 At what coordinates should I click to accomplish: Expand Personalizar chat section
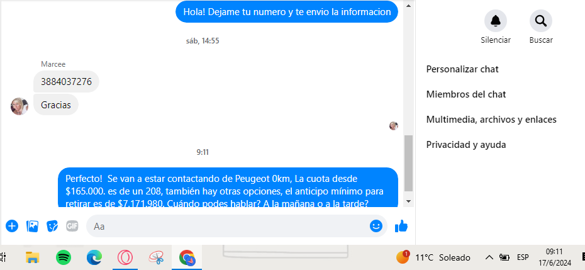point(462,69)
